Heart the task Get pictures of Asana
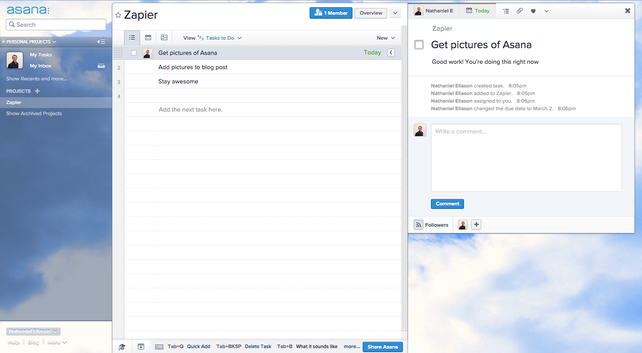This screenshot has height=353, width=642. coord(533,11)
